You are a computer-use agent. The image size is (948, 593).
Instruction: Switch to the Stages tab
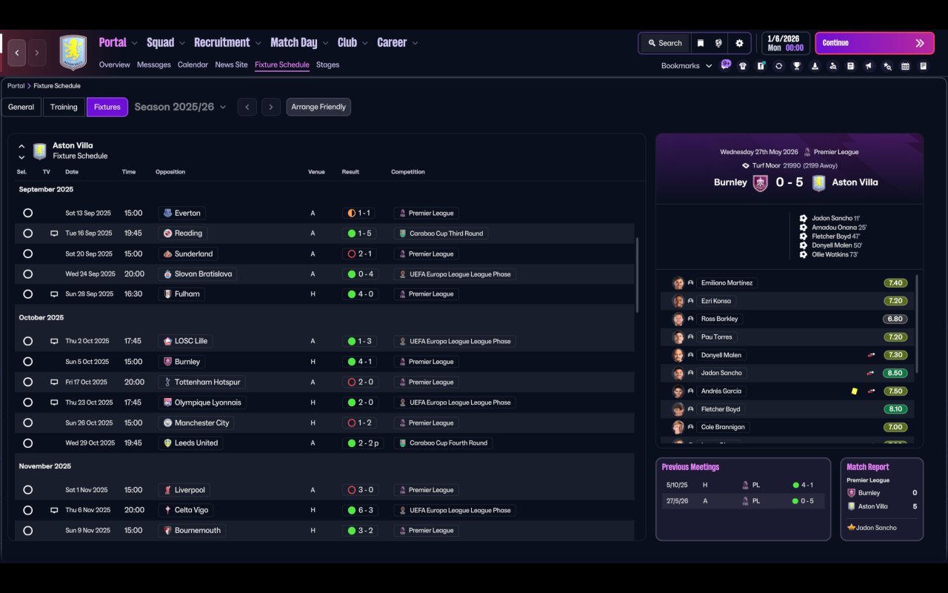327,64
